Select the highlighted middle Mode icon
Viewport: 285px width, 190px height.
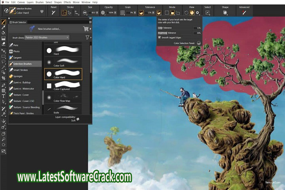pos(172,13)
